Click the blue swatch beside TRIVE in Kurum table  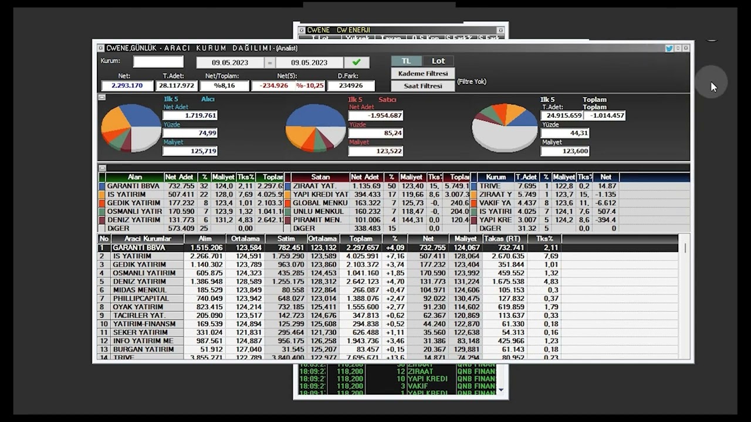tap(473, 186)
